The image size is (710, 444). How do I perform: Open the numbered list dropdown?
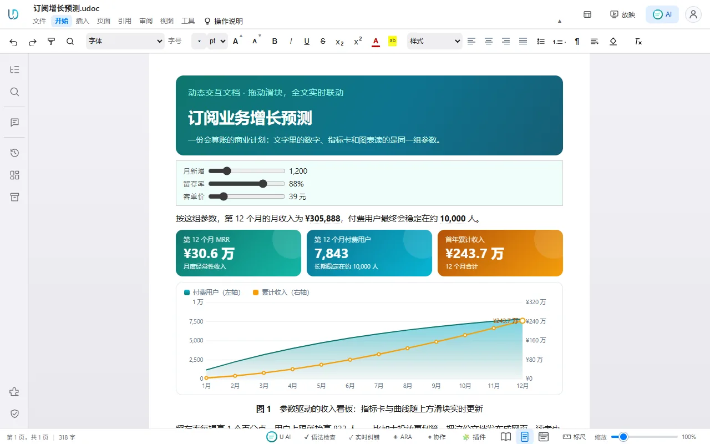(559, 42)
